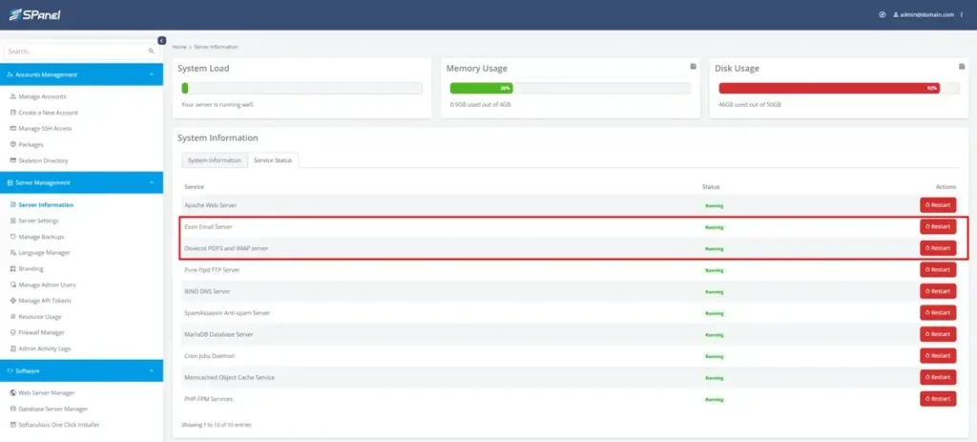Collapse the Server Management section
The height and width of the screenshot is (442, 977).
(x=81, y=182)
